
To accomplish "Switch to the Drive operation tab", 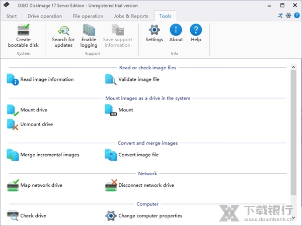I will coord(45,16).
